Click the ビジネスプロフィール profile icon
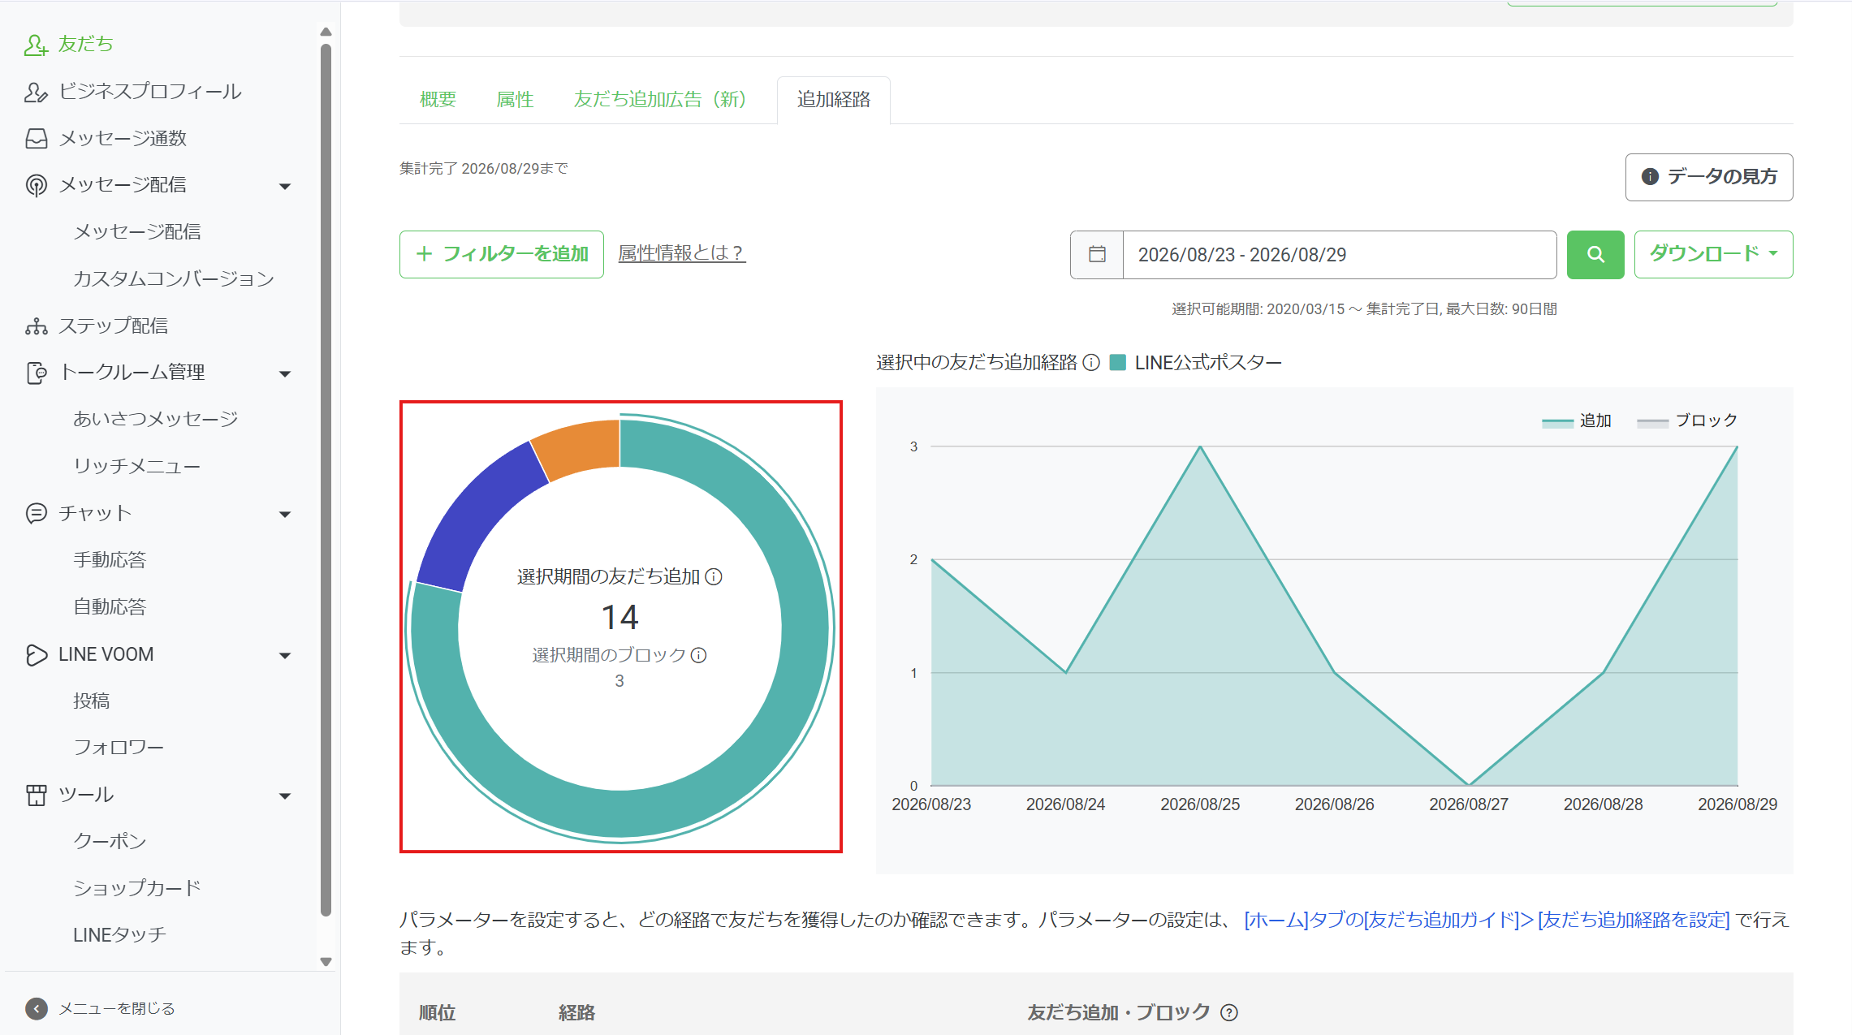Screen dimensions: 1852x1035 point(36,92)
